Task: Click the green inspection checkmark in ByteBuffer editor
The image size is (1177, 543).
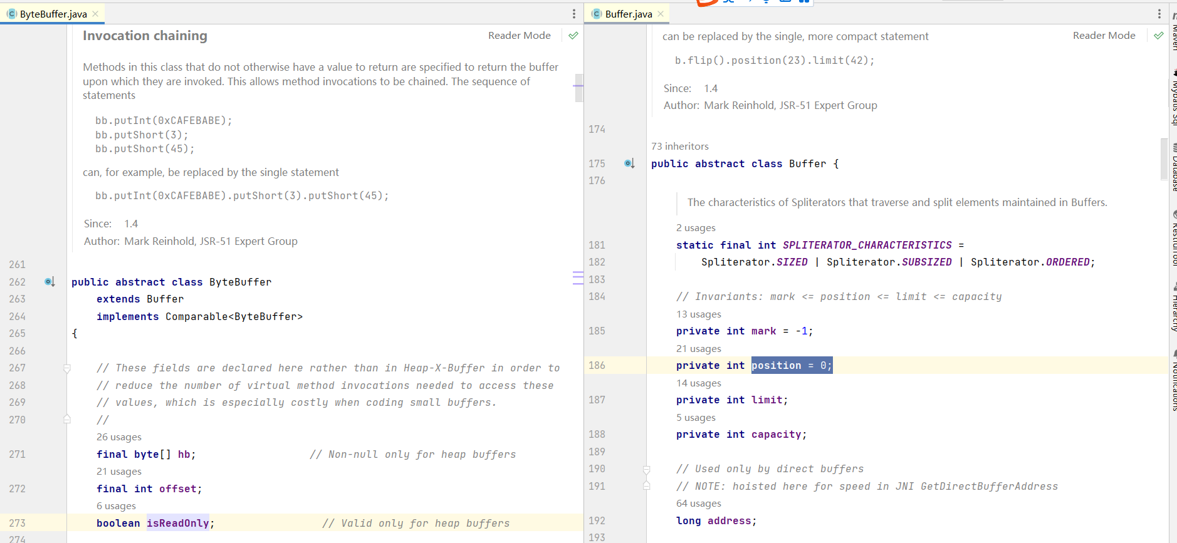Action: 573,36
